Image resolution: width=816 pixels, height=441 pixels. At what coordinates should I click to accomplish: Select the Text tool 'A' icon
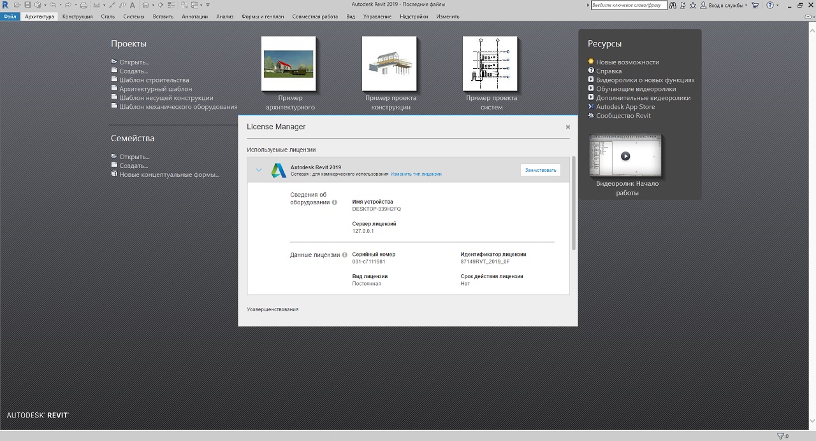[132, 5]
